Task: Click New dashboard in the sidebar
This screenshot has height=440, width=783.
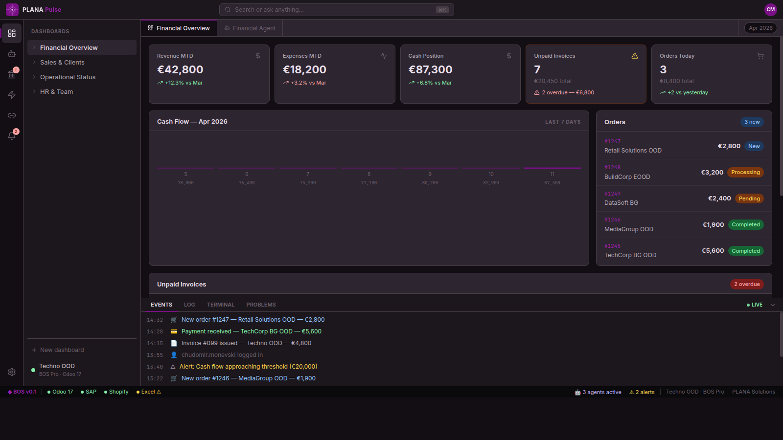Action: point(62,350)
